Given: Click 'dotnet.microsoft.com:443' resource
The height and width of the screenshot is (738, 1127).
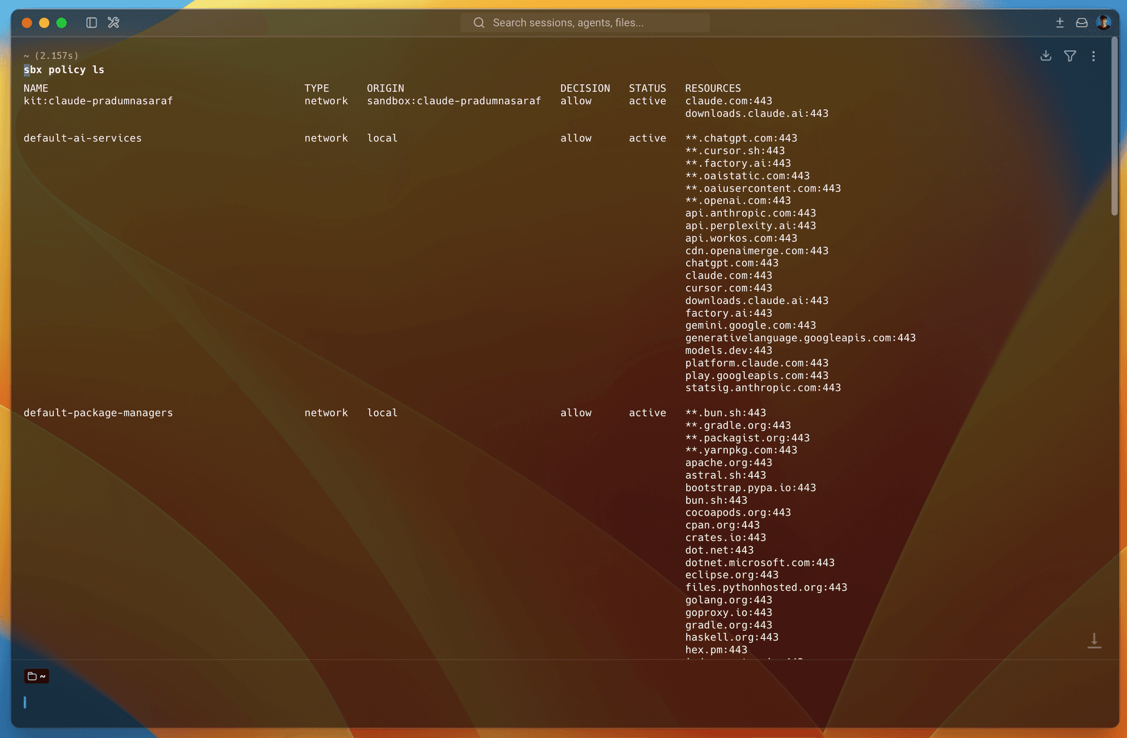Looking at the screenshot, I should 760,563.
